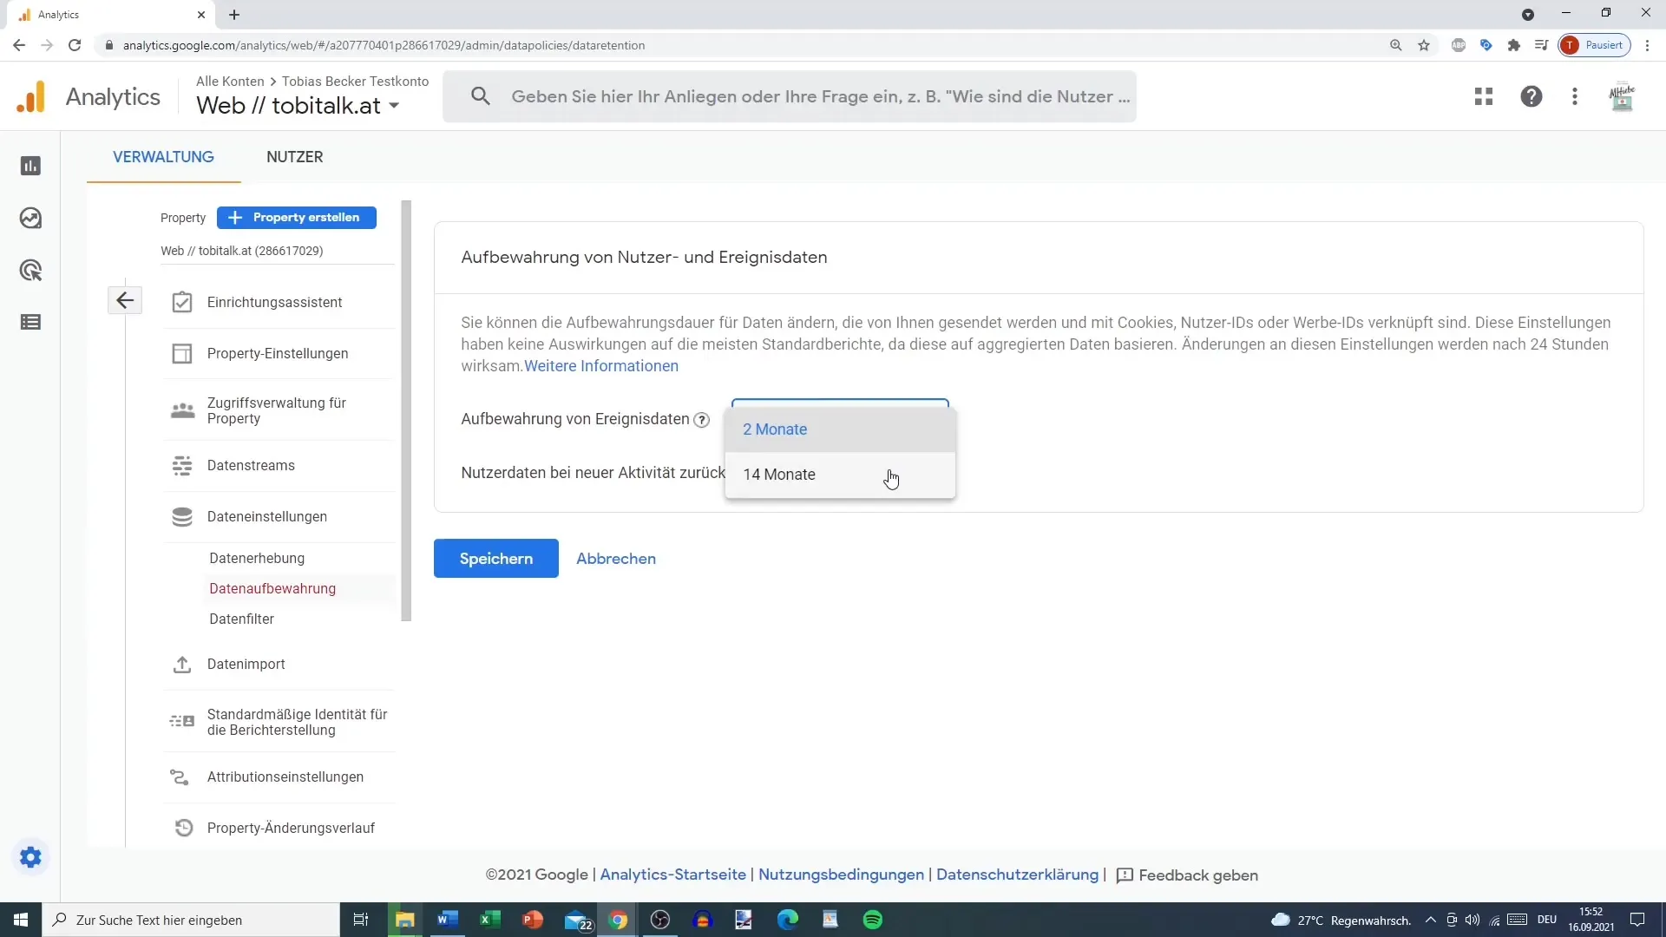1666x937 pixels.
Task: Open the Advertising icon panel
Action: coord(31,270)
